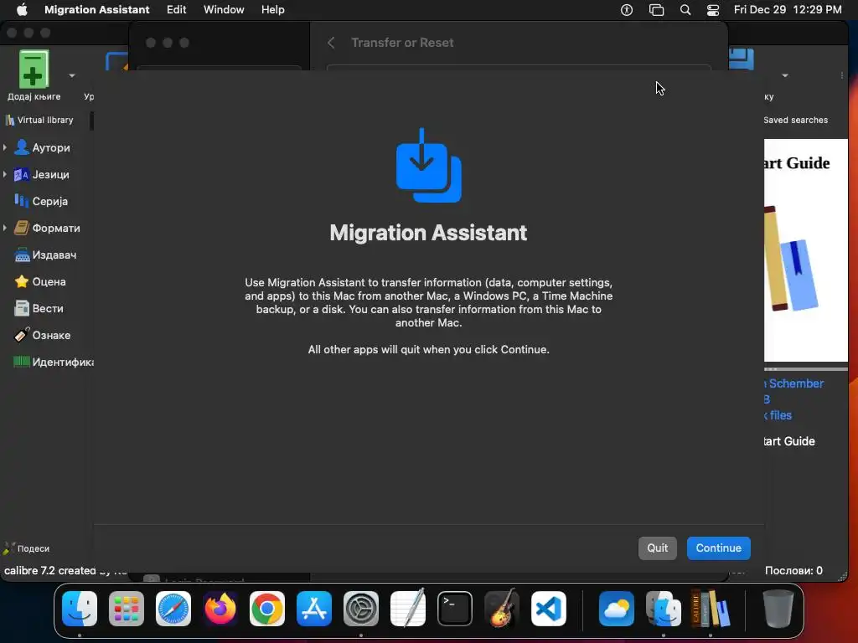Screen dimensions: 858x643
Task: Open Safari from the Dock
Action: [173, 609]
